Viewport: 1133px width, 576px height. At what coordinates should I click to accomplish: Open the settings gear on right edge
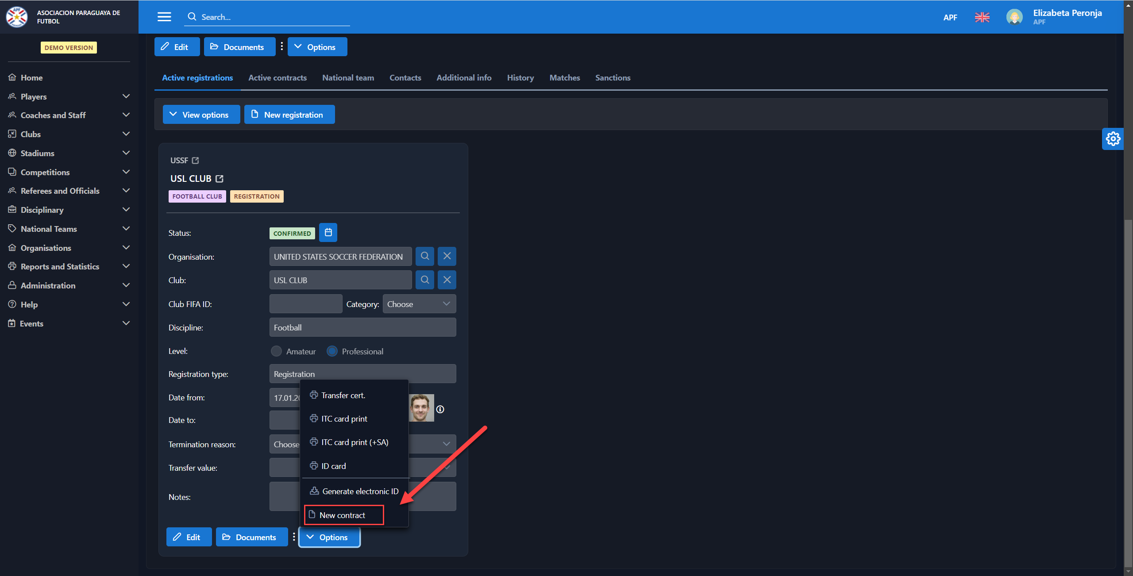click(x=1113, y=139)
